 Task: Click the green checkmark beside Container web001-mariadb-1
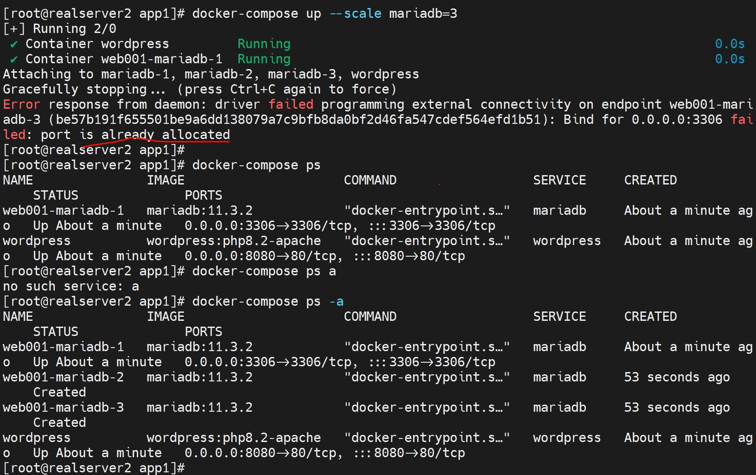click(x=14, y=59)
